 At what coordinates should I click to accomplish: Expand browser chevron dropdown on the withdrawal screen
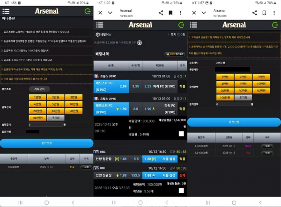point(204,13)
